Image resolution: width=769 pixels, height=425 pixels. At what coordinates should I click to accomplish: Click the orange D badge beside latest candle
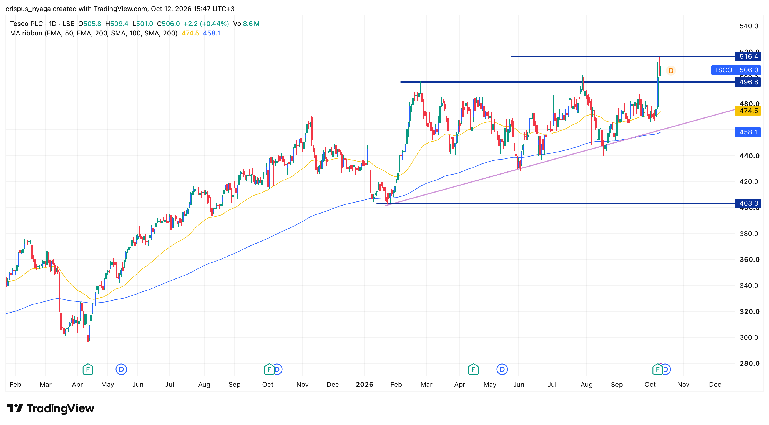click(671, 71)
